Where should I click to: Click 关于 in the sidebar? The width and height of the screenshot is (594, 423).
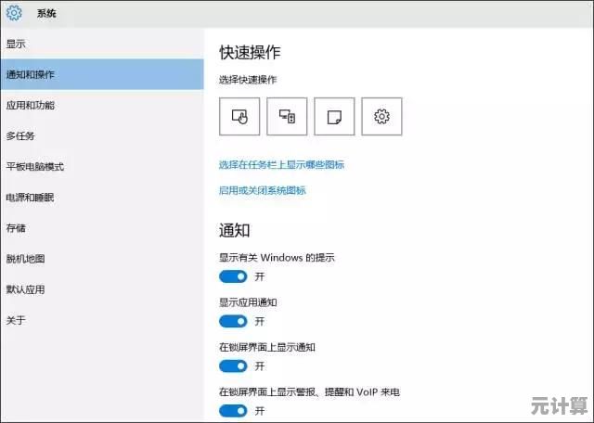(16, 320)
